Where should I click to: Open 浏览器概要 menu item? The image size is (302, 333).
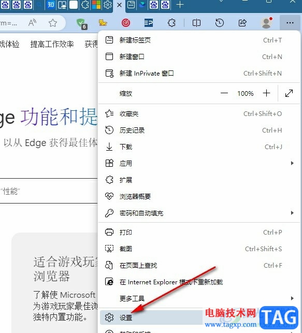point(199,196)
